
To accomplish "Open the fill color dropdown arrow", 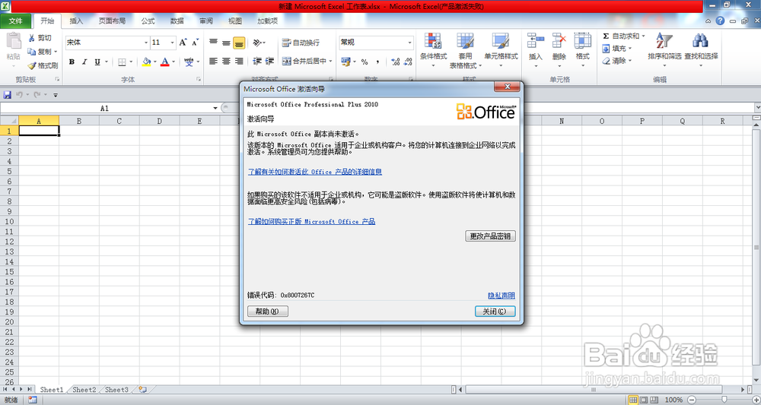I will click(154, 62).
